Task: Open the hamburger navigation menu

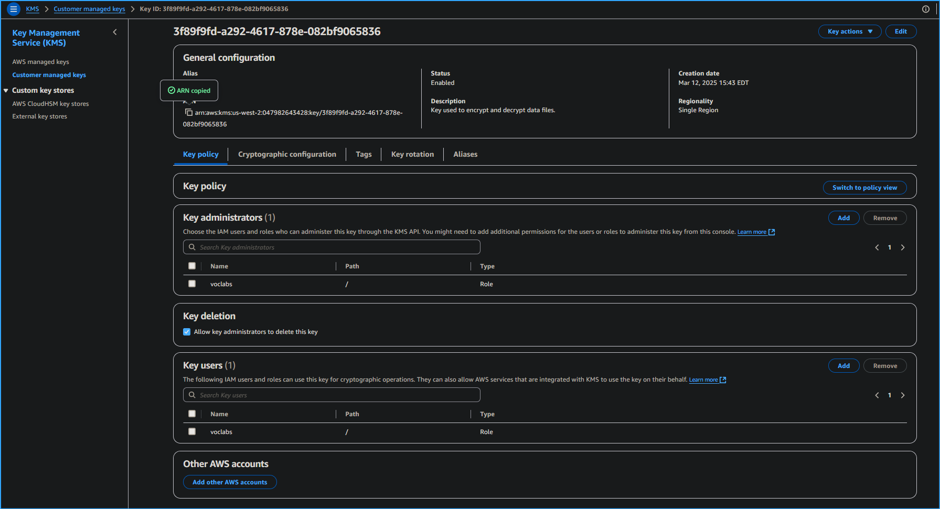Action: pos(14,9)
